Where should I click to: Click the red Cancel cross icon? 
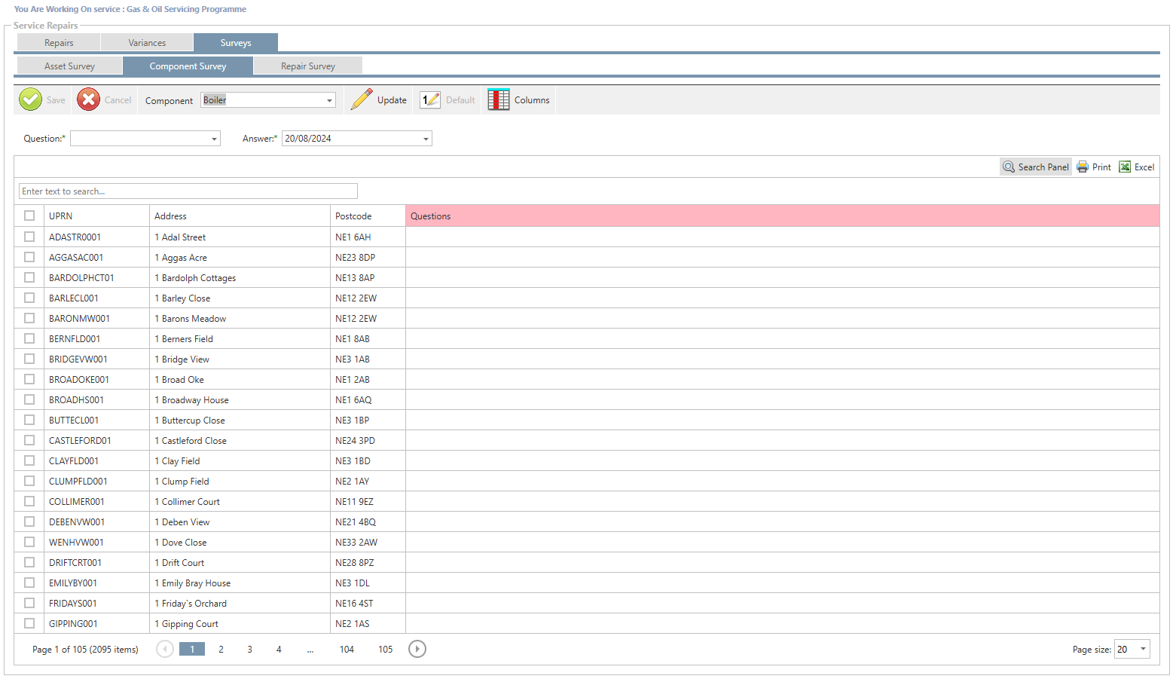coord(88,99)
